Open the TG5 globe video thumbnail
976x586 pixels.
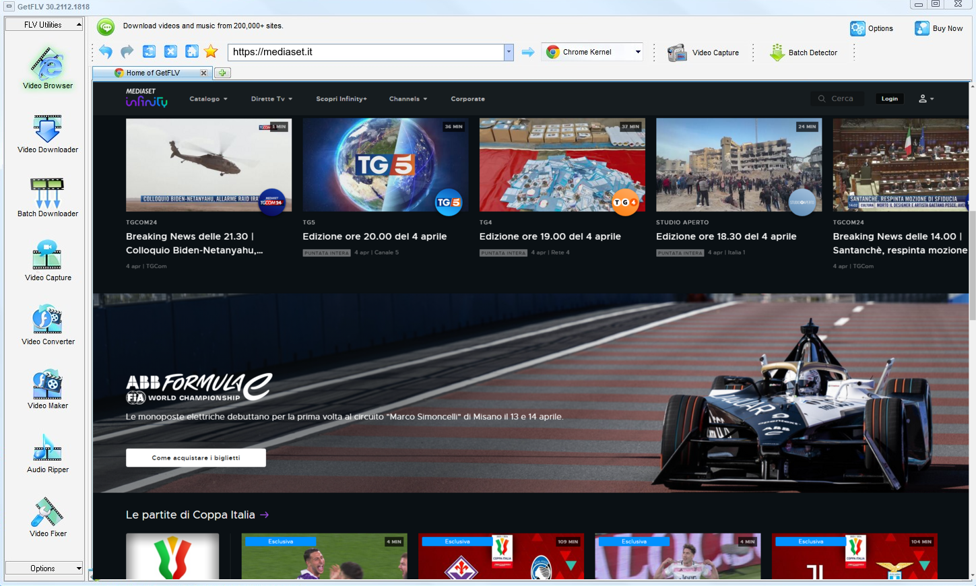click(x=385, y=165)
